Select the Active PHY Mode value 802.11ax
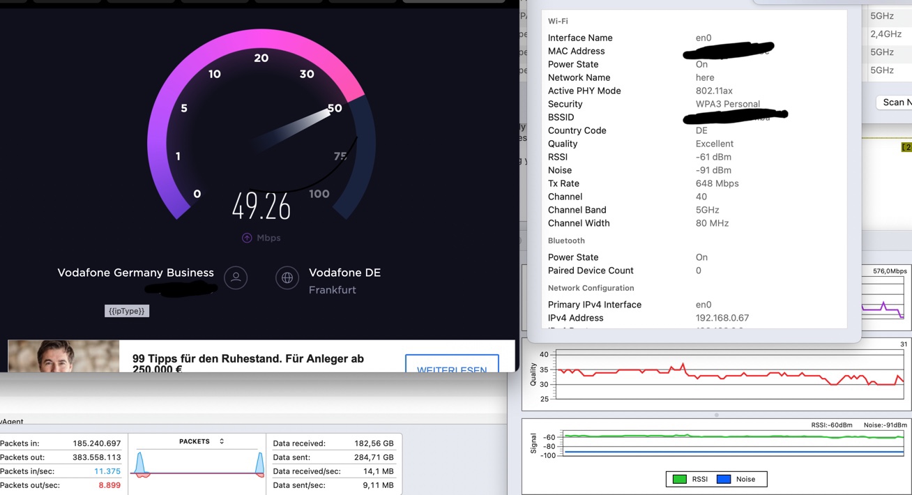Image resolution: width=912 pixels, height=495 pixels. pos(714,91)
